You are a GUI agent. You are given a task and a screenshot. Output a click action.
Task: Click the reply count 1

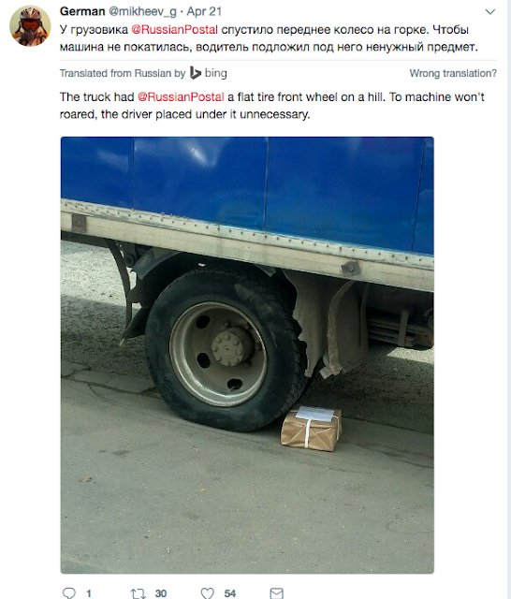click(89, 593)
